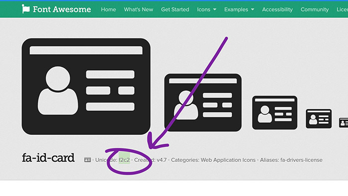
Task: Expand the Icons dropdown menu
Action: click(207, 9)
